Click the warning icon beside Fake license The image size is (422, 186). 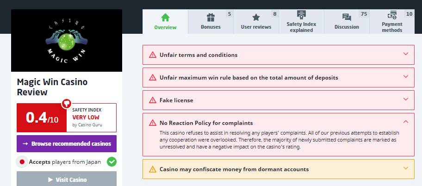click(152, 100)
